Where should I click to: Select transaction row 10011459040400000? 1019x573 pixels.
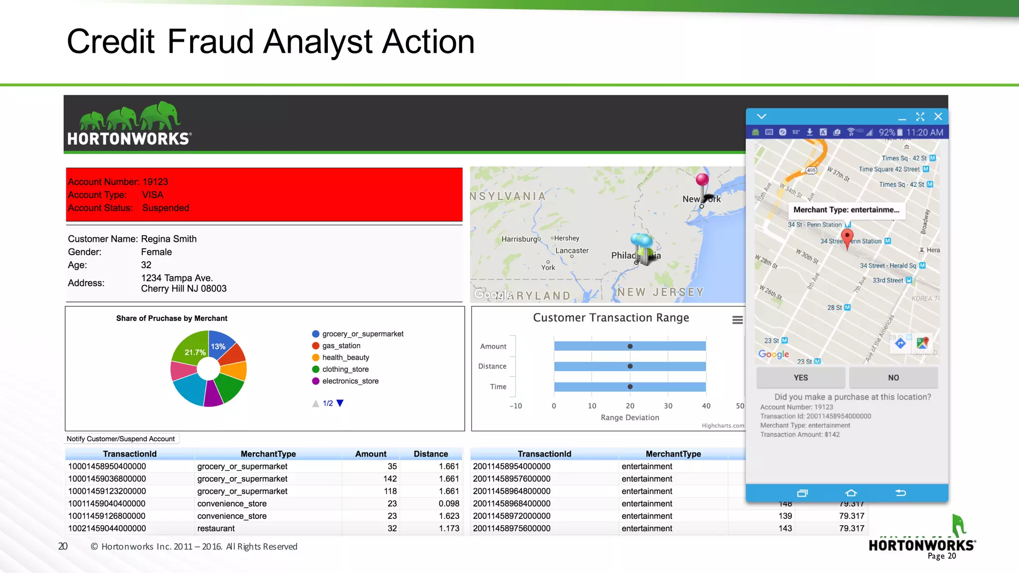pyautogui.click(x=264, y=504)
